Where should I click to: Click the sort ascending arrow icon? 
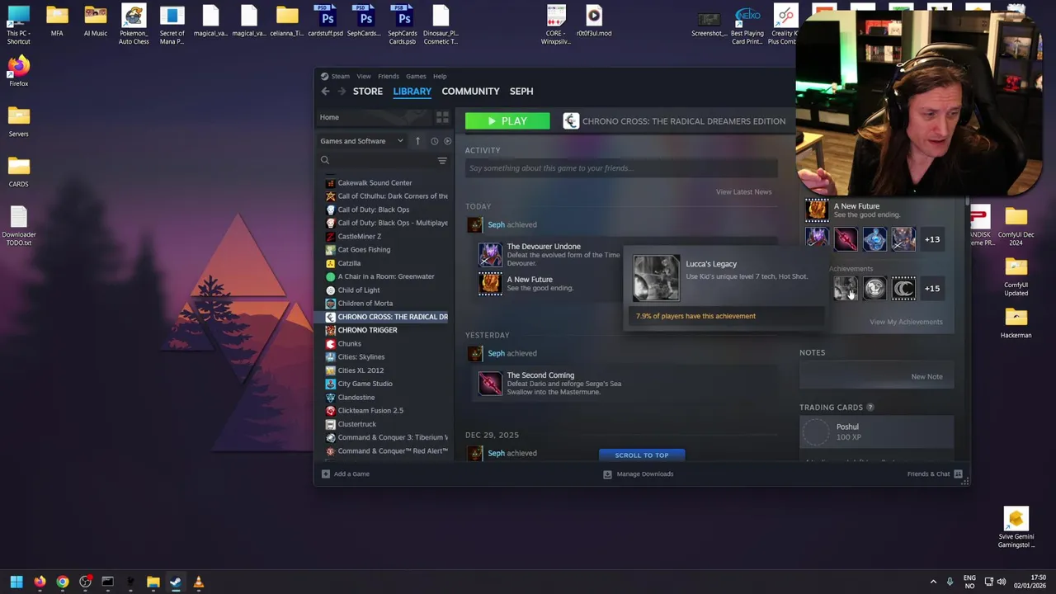tap(417, 141)
